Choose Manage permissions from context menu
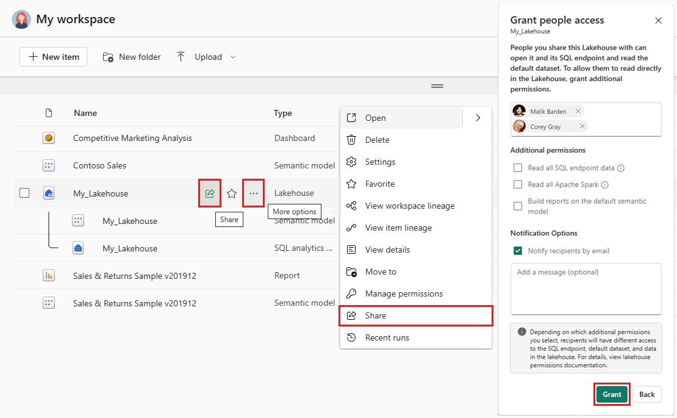The image size is (677, 418). click(x=404, y=294)
